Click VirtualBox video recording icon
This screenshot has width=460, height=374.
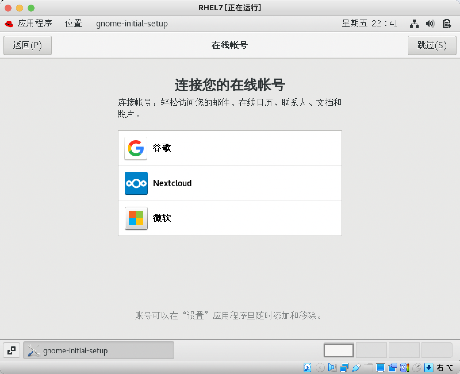click(392, 367)
